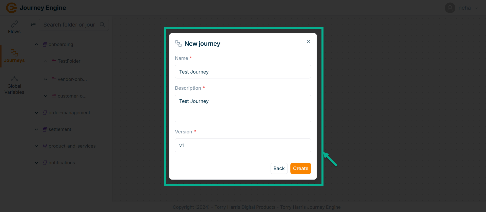The width and height of the screenshot is (486, 212).
Task: Click the neha user avatar icon
Action: pos(450,8)
